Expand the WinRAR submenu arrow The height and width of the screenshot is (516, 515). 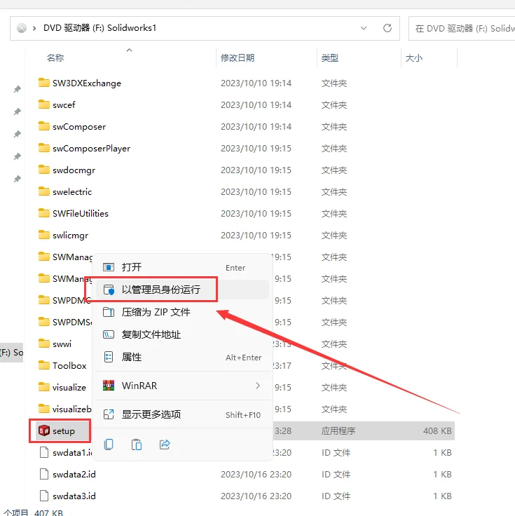pyautogui.click(x=258, y=386)
